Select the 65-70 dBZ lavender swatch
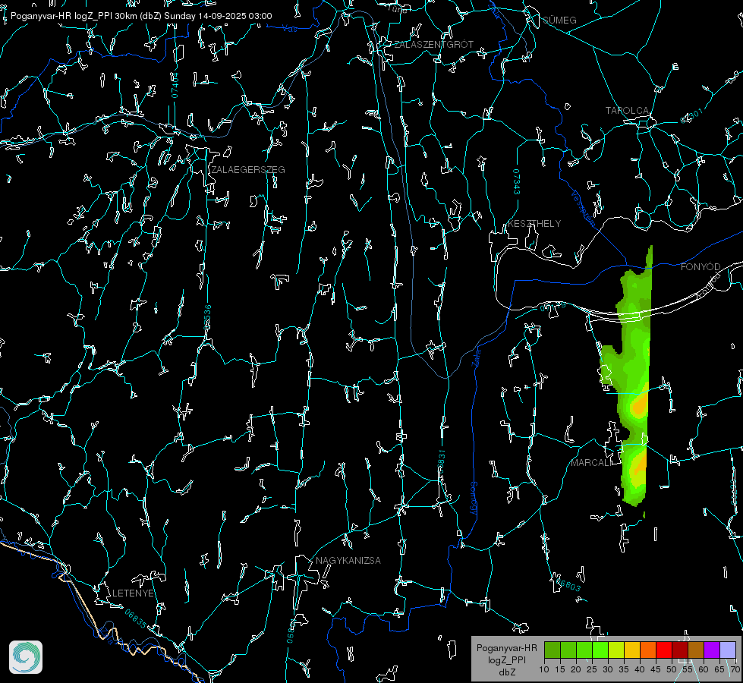Image resolution: width=743 pixels, height=683 pixels. 728,650
